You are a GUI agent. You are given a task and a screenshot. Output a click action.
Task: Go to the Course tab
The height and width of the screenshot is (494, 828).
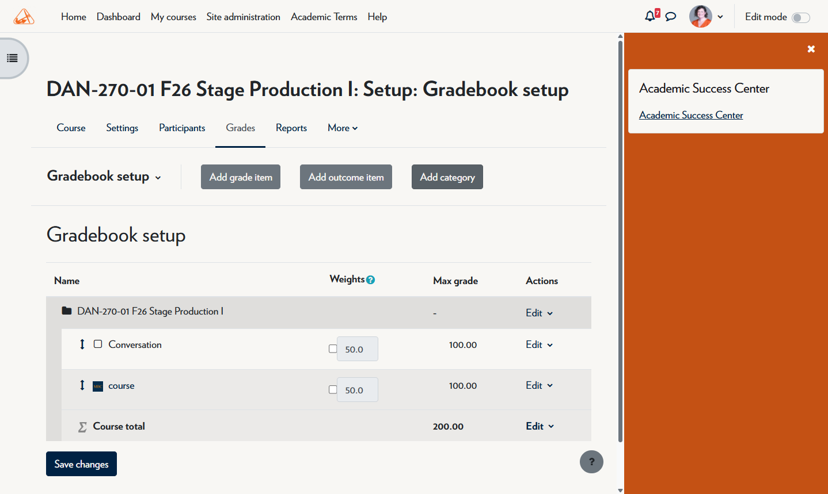coord(71,128)
